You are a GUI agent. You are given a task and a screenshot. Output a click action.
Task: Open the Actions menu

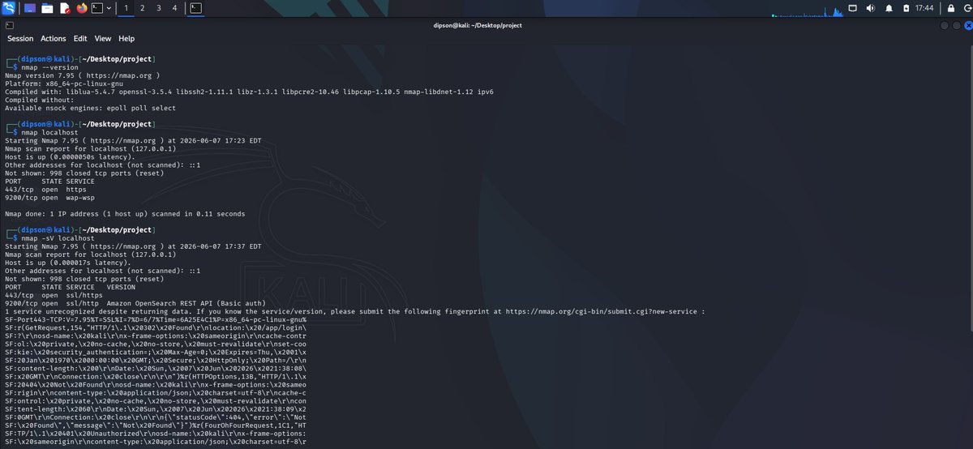(x=54, y=38)
